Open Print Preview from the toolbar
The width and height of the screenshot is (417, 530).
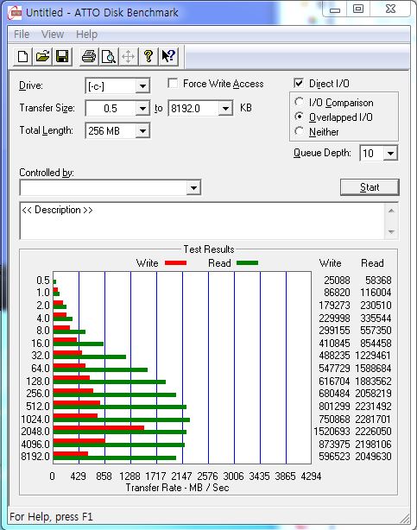coord(109,56)
